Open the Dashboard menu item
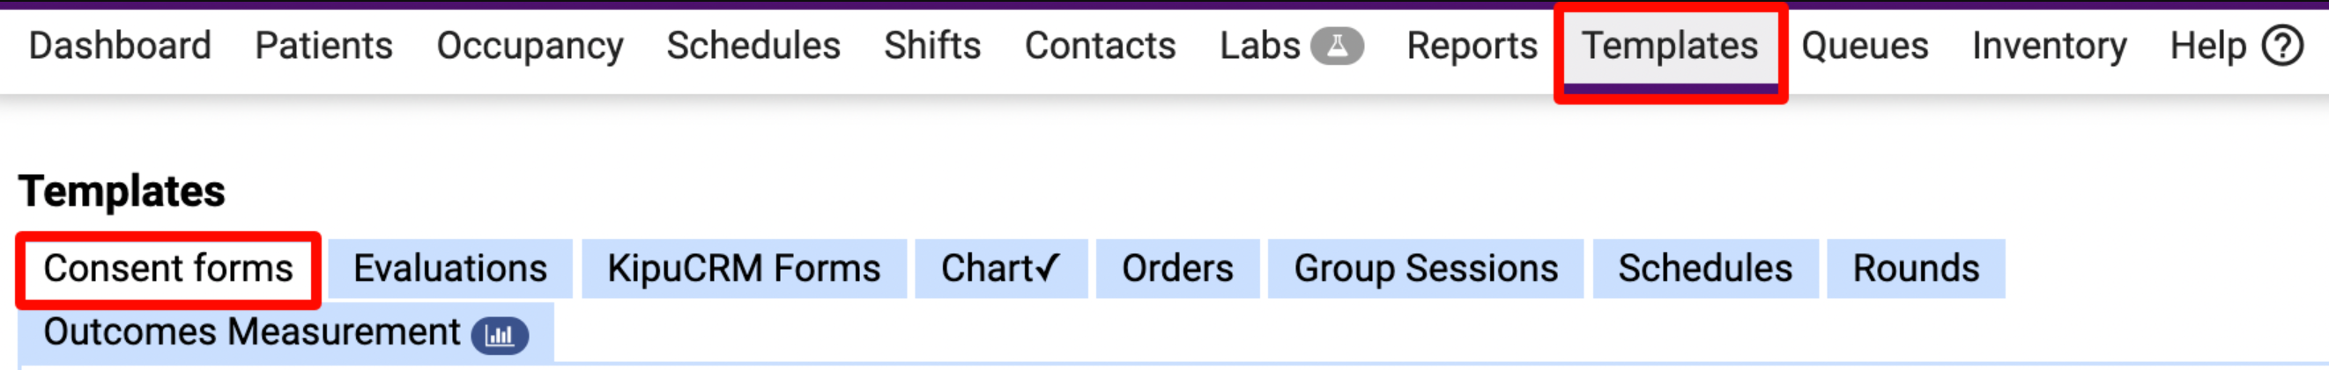2329x370 pixels. click(120, 45)
